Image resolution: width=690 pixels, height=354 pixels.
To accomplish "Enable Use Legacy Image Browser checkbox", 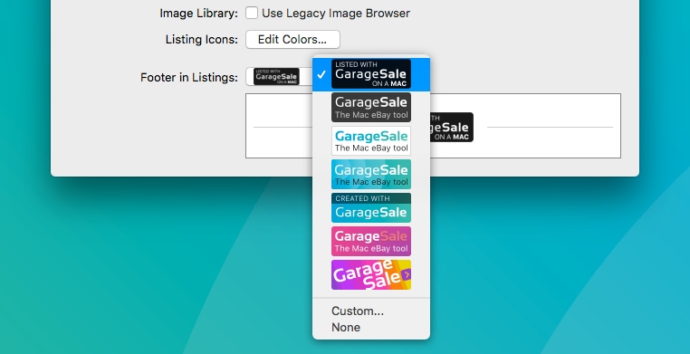I will (252, 14).
